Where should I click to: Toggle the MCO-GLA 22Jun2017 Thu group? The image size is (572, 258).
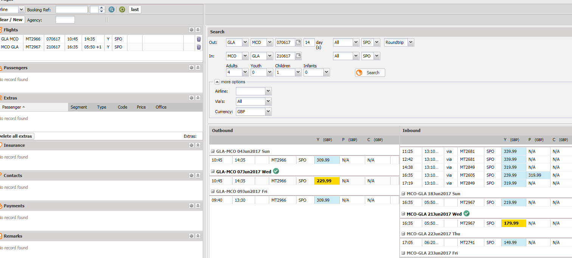point(403,234)
